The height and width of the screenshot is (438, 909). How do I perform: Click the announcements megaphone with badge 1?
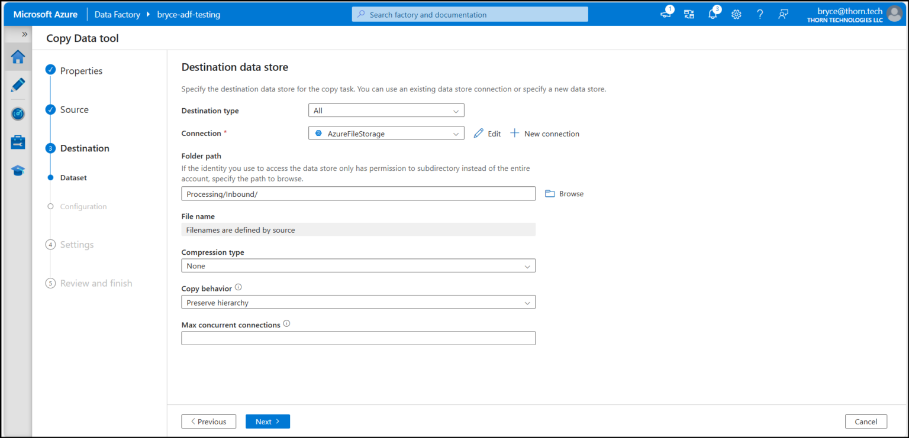coord(665,14)
